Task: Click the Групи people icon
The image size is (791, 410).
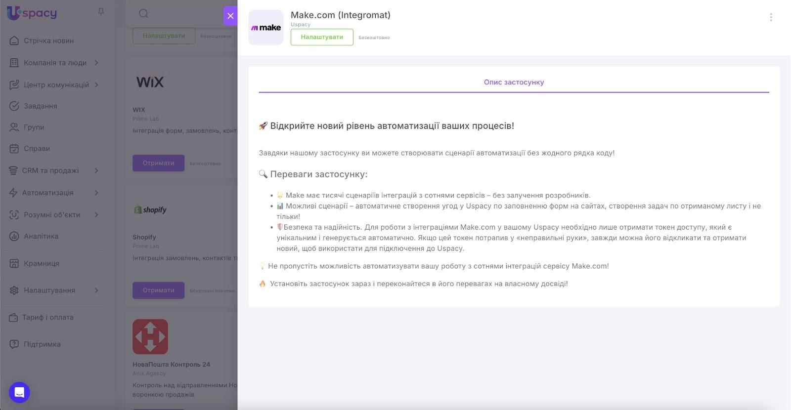Action: pos(14,127)
